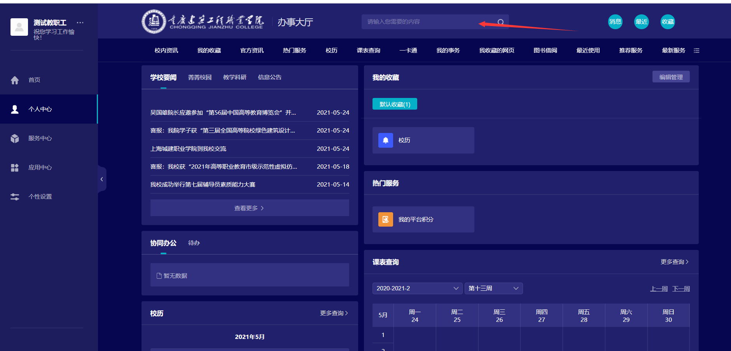Click the 编辑管理 button
Viewport: 731px width, 351px height.
pos(671,77)
